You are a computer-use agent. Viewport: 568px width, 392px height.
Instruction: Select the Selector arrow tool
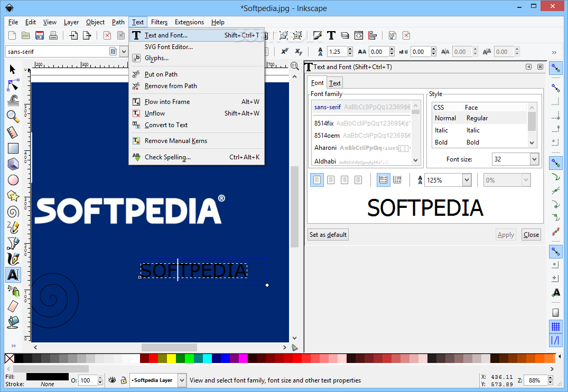[x=13, y=70]
